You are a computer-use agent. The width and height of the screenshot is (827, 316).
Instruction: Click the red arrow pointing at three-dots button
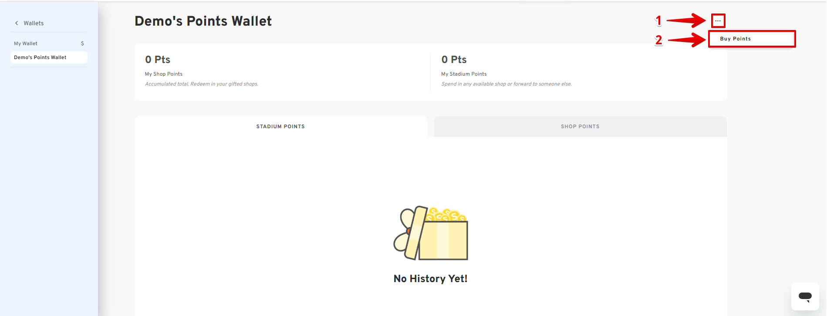click(686, 20)
